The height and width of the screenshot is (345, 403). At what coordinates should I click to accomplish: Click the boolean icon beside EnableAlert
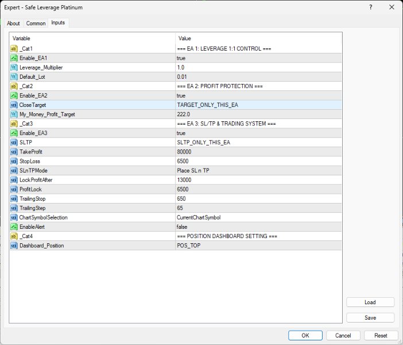coord(14,227)
